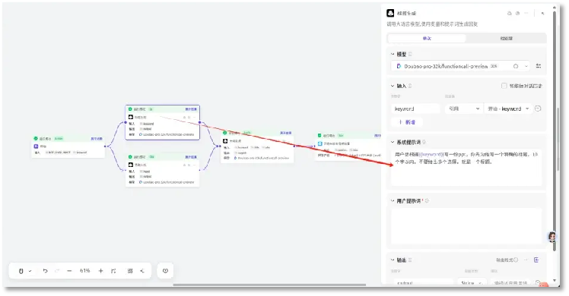Edit the output variable name field
569x296 pixels.
pos(423,283)
